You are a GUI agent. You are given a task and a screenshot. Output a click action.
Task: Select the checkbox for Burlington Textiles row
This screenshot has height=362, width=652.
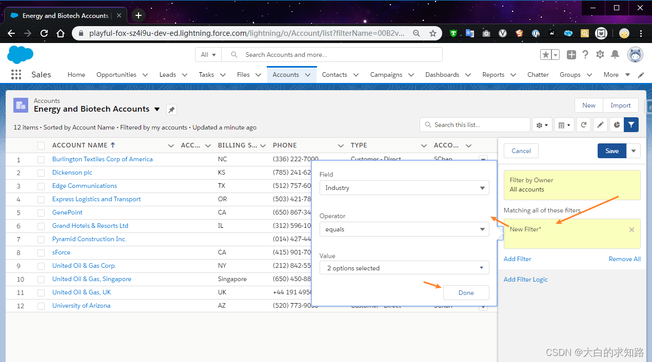[41, 159]
